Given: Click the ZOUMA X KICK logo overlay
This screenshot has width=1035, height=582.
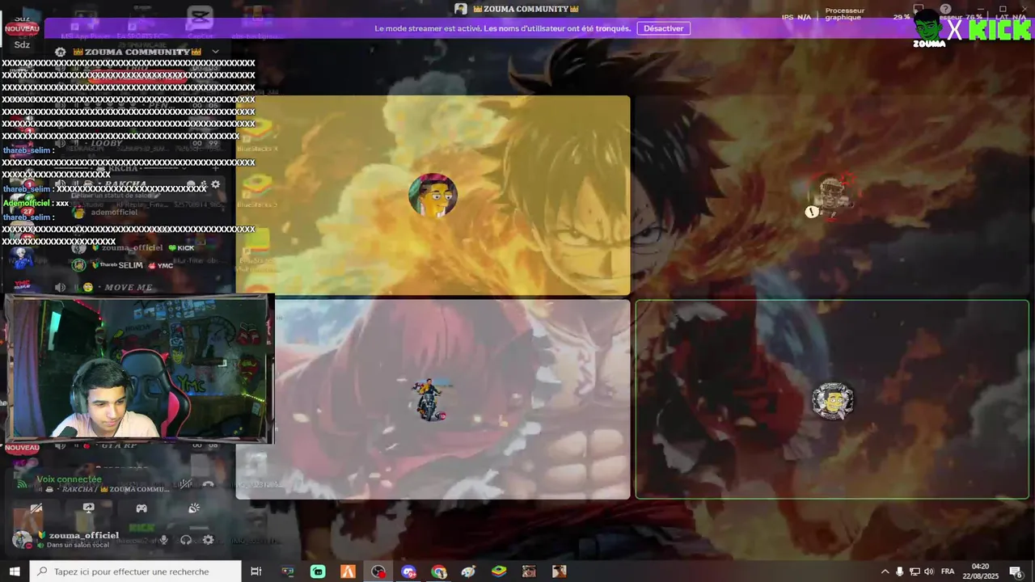Looking at the screenshot, I should (972, 27).
